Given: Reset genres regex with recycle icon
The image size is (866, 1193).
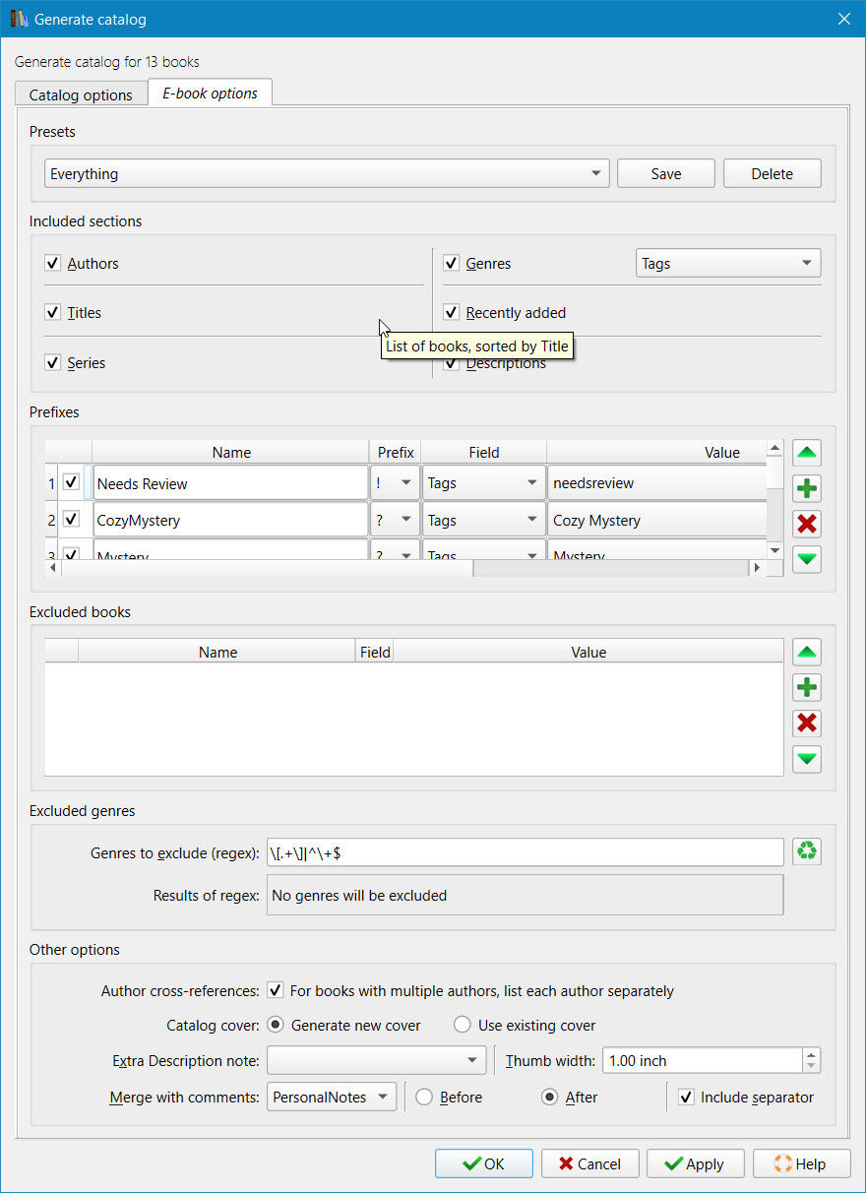Looking at the screenshot, I should 807,851.
